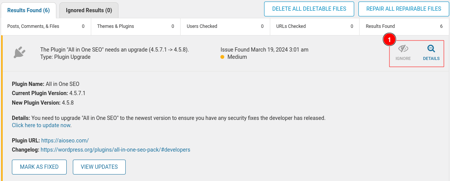Click the All in One SEO upgrade issue title
The height and width of the screenshot is (181, 450).
pos(115,50)
